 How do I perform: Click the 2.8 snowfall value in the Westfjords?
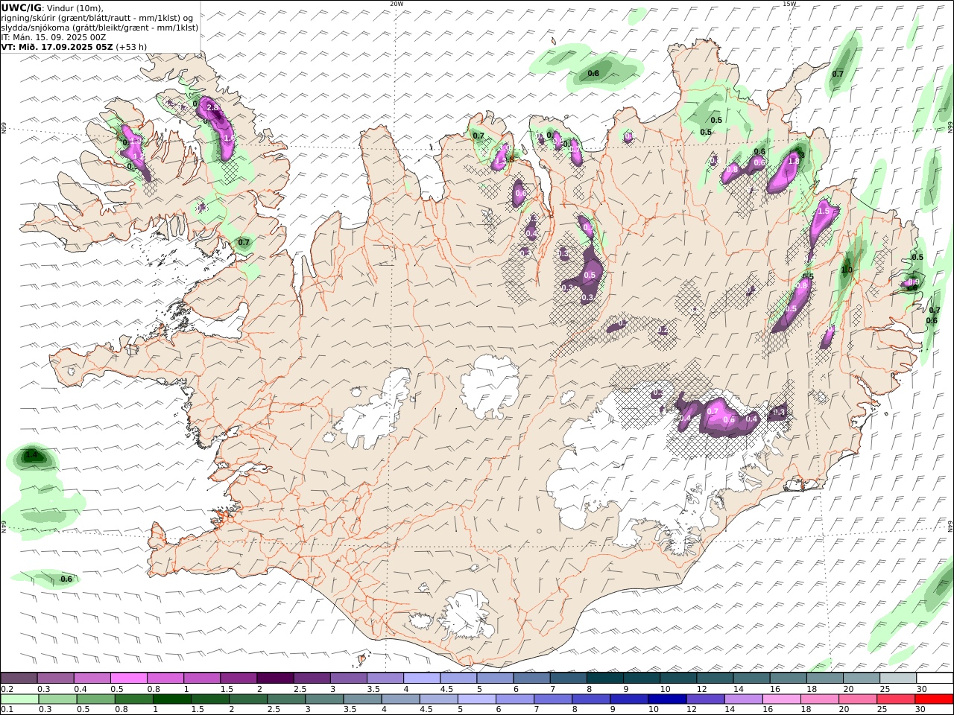[x=212, y=108]
